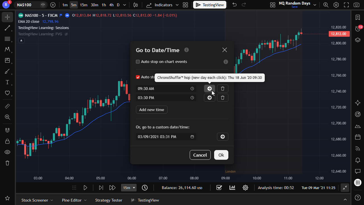The width and height of the screenshot is (364, 205).
Task: Uncheck the second Auto stop checkbox
Action: 138,77
